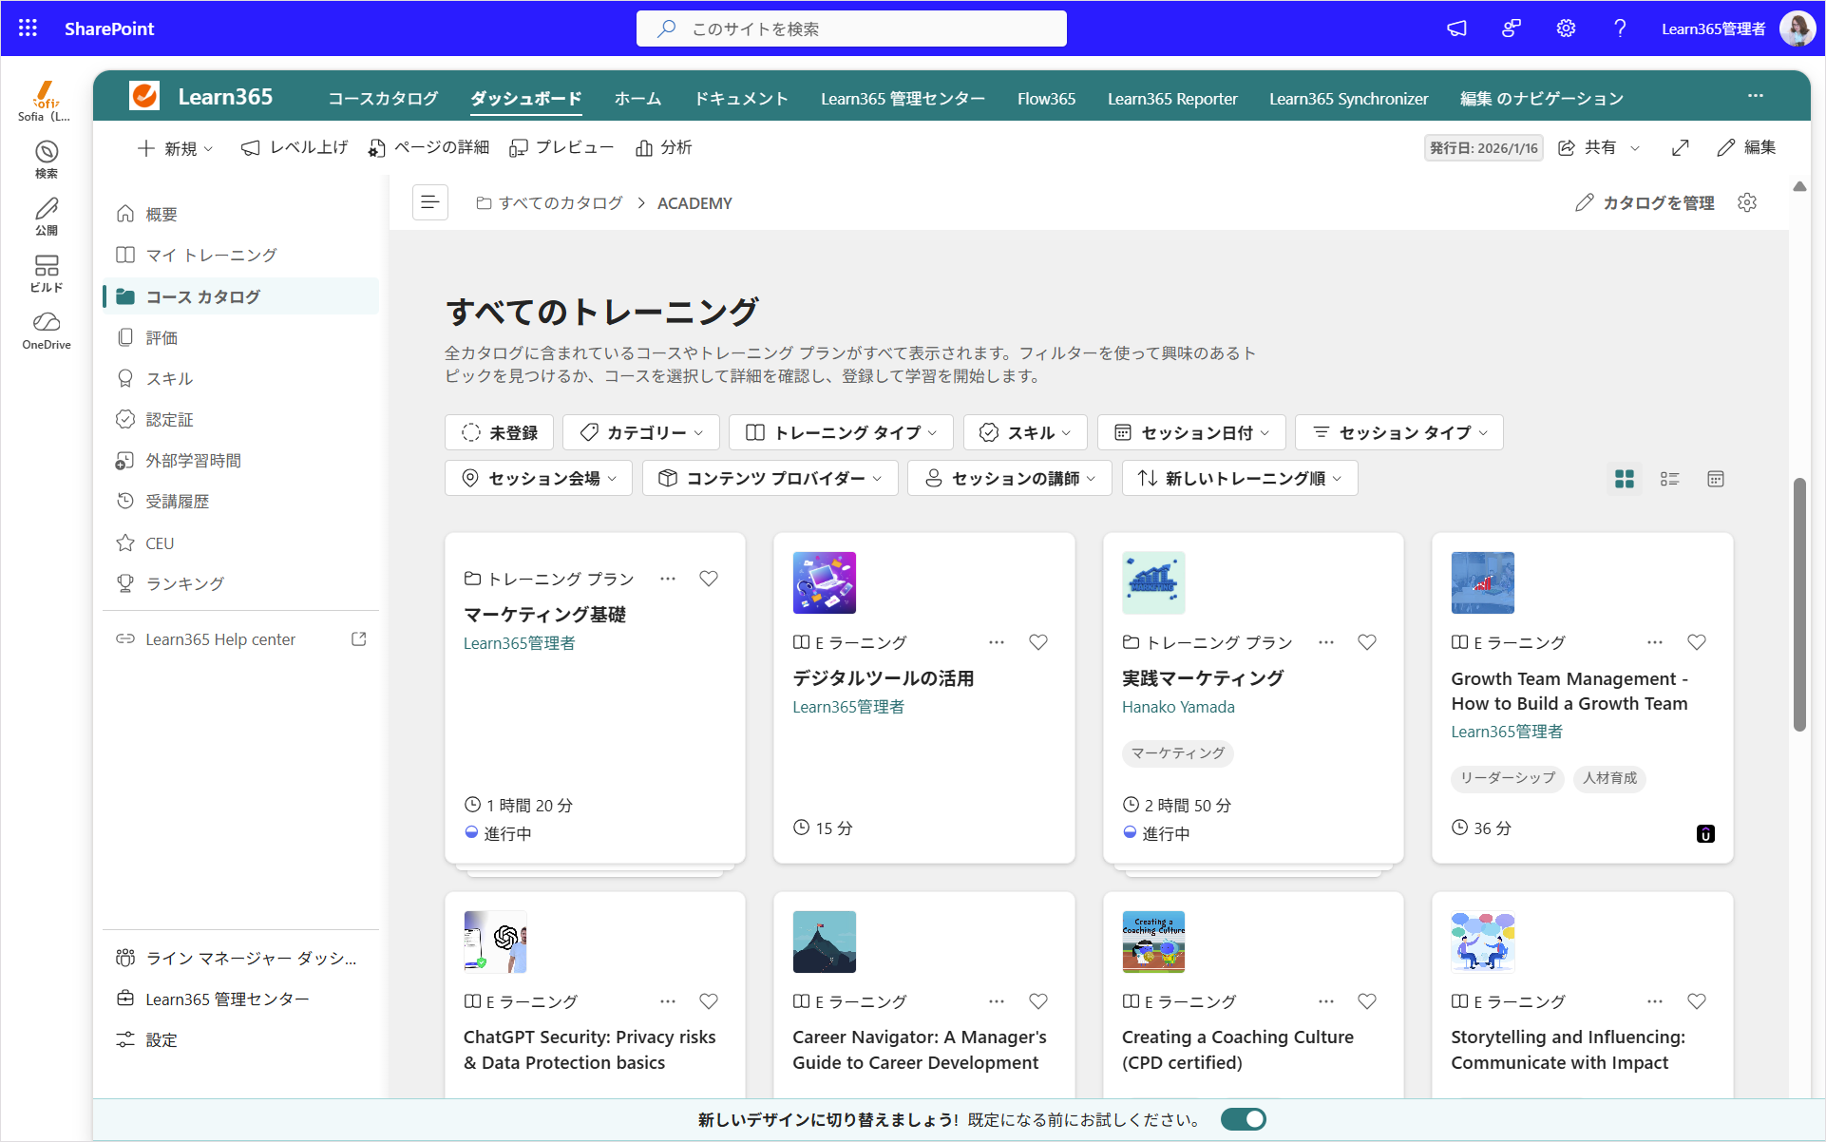The height and width of the screenshot is (1142, 1826).
Task: Favorite the ChatGPT Security course
Action: coord(709,1001)
